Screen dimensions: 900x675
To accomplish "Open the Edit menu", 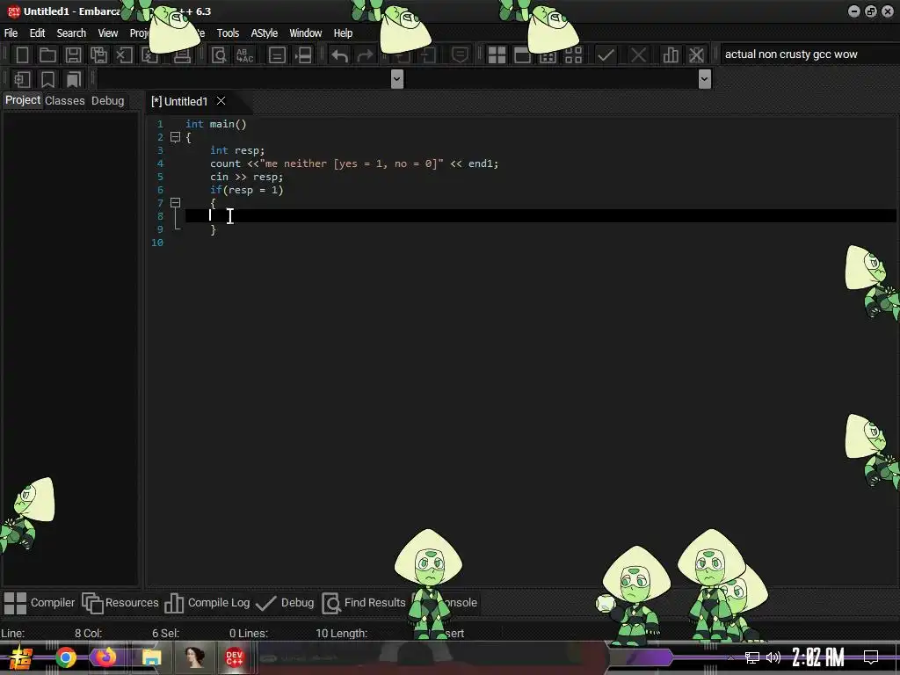I will (x=37, y=33).
